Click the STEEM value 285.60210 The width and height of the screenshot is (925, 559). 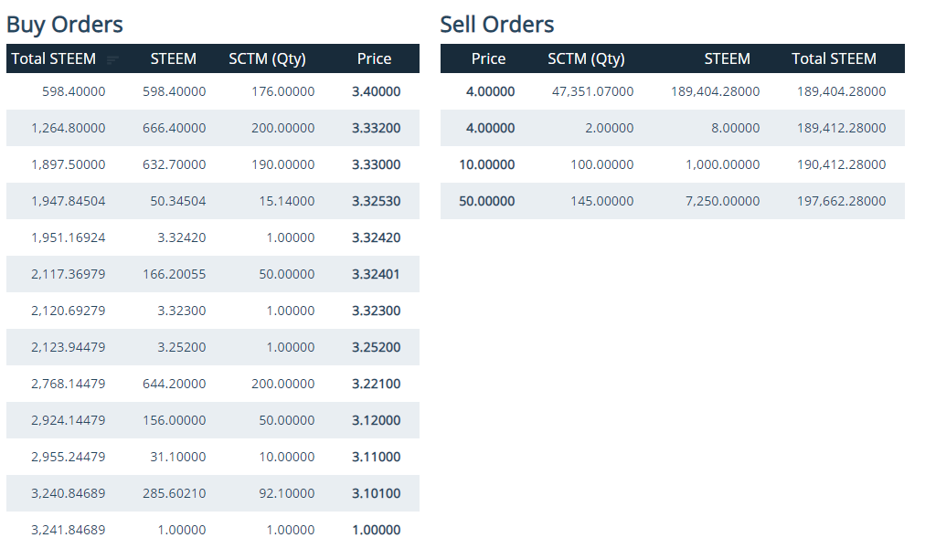tap(174, 493)
